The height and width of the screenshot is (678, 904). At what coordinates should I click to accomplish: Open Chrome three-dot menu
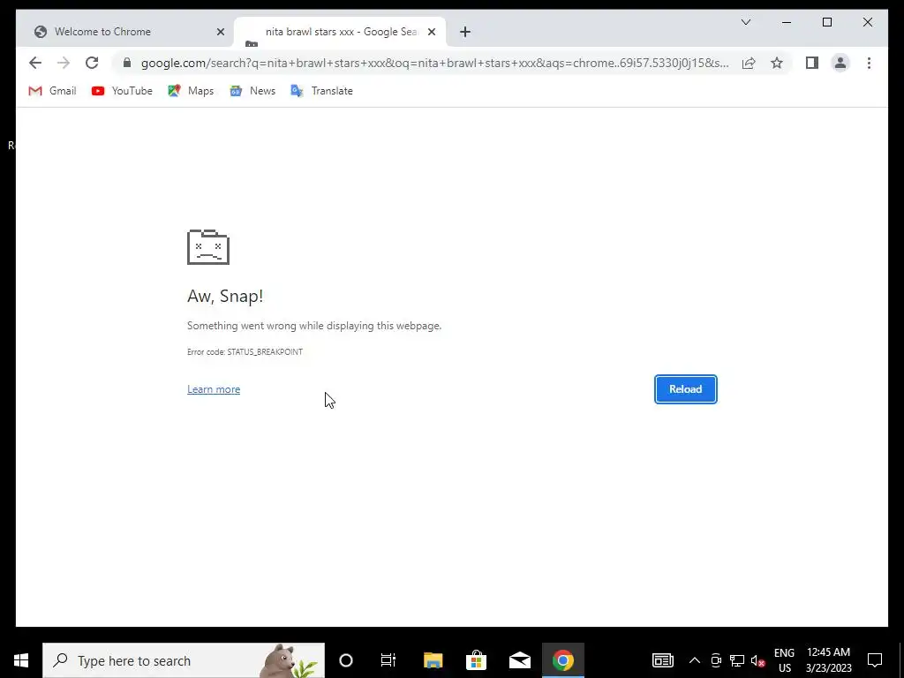(x=869, y=63)
